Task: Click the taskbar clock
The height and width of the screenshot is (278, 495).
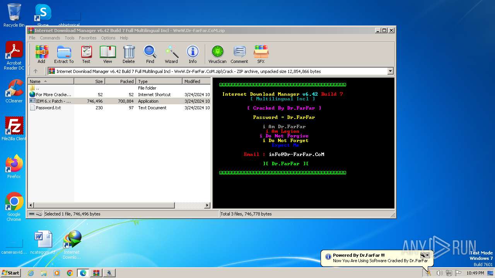Action: 475,273
